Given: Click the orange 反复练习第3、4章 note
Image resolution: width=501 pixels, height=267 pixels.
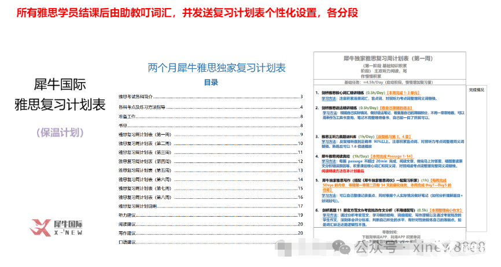Looking at the screenshot, I should click(x=393, y=136).
